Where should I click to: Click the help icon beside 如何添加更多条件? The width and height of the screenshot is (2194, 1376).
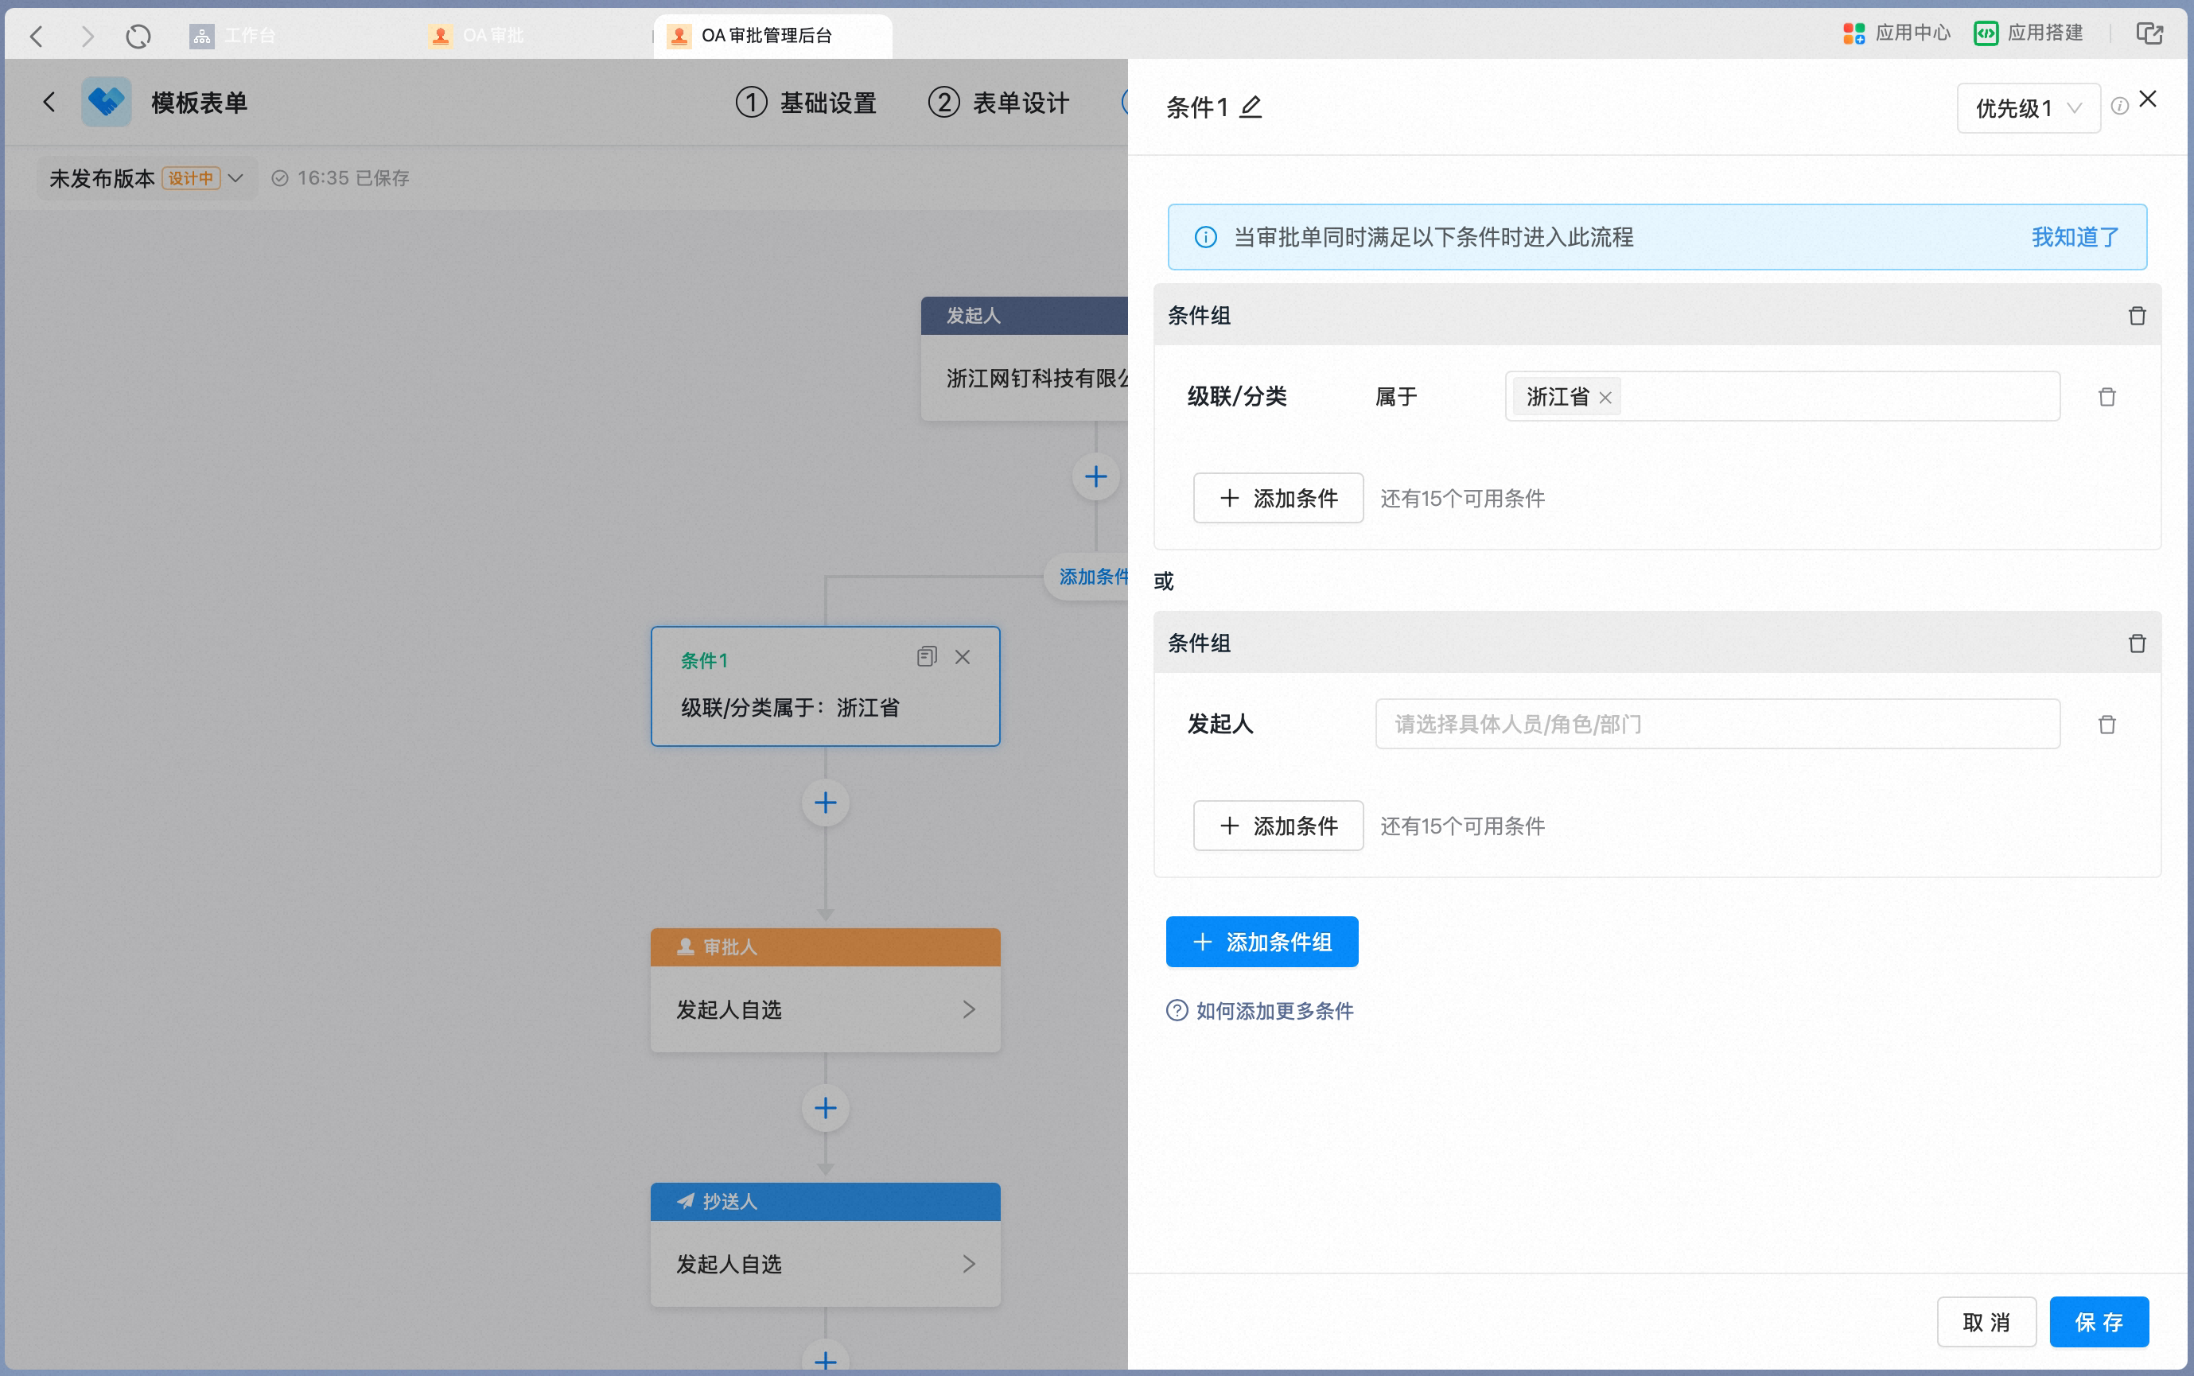tap(1177, 1011)
